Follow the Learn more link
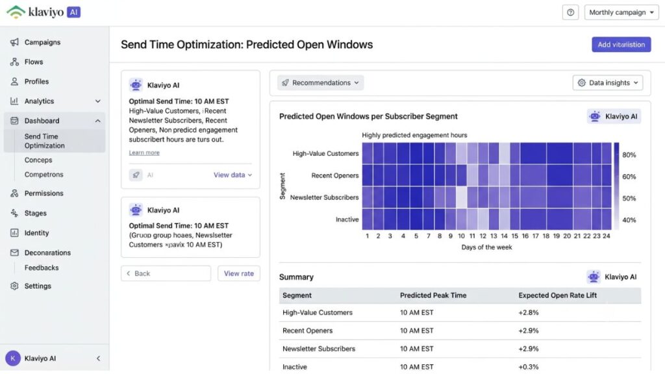Screen dimensions: 665x374 (x=144, y=153)
